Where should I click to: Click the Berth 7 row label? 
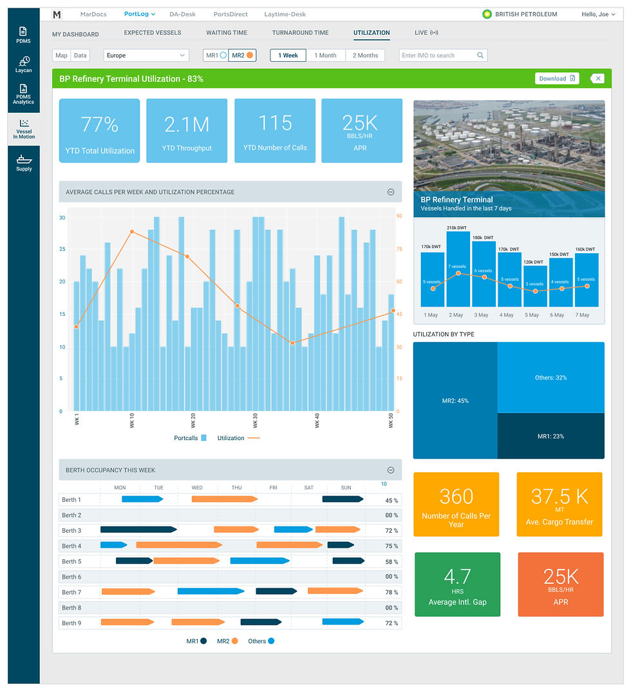(71, 592)
